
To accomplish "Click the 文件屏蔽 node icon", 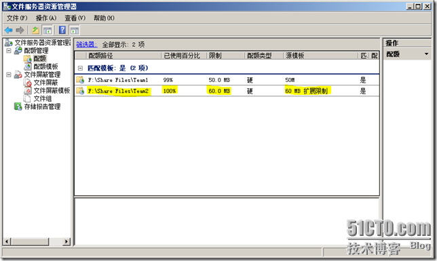I will [28, 83].
